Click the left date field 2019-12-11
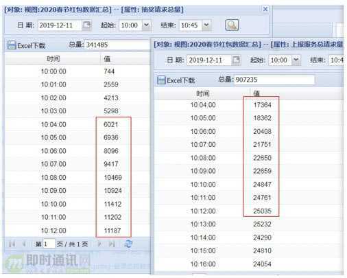The height and width of the screenshot is (278, 347). 60,25
